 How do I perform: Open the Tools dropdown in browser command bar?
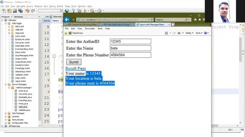coord(199,33)
